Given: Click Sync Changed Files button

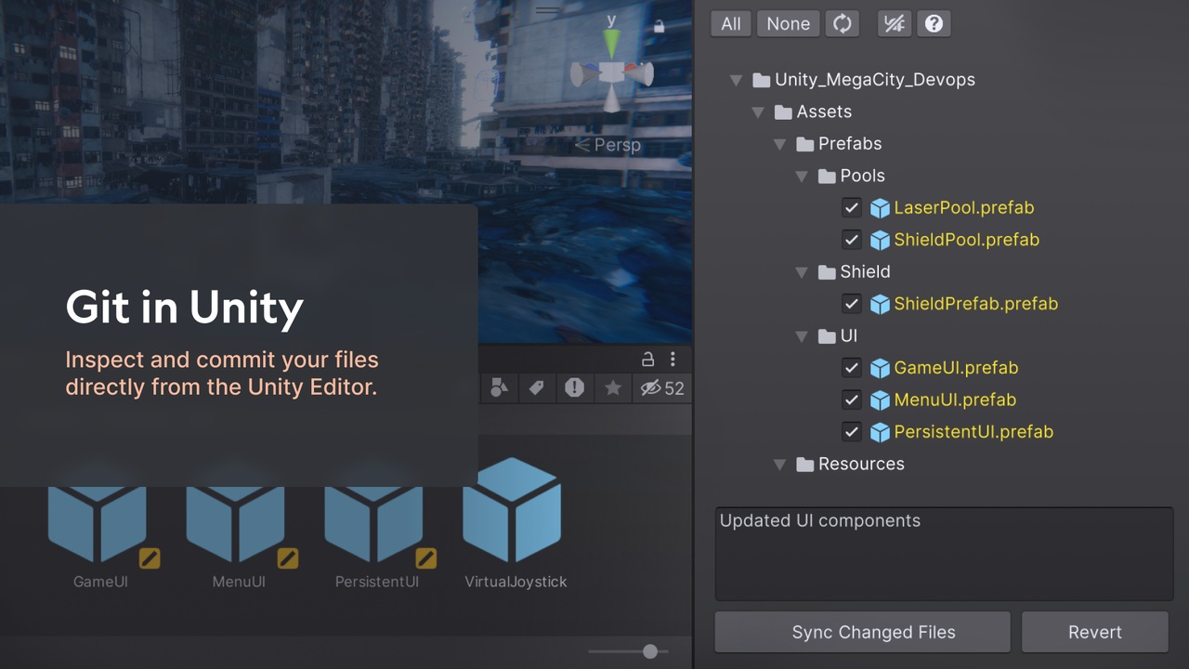Looking at the screenshot, I should (x=863, y=632).
